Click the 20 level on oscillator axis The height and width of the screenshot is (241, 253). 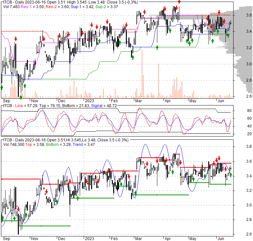(249, 134)
